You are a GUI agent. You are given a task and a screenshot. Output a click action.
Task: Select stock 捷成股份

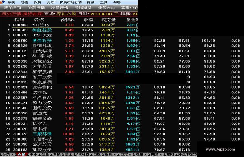tap(42, 150)
